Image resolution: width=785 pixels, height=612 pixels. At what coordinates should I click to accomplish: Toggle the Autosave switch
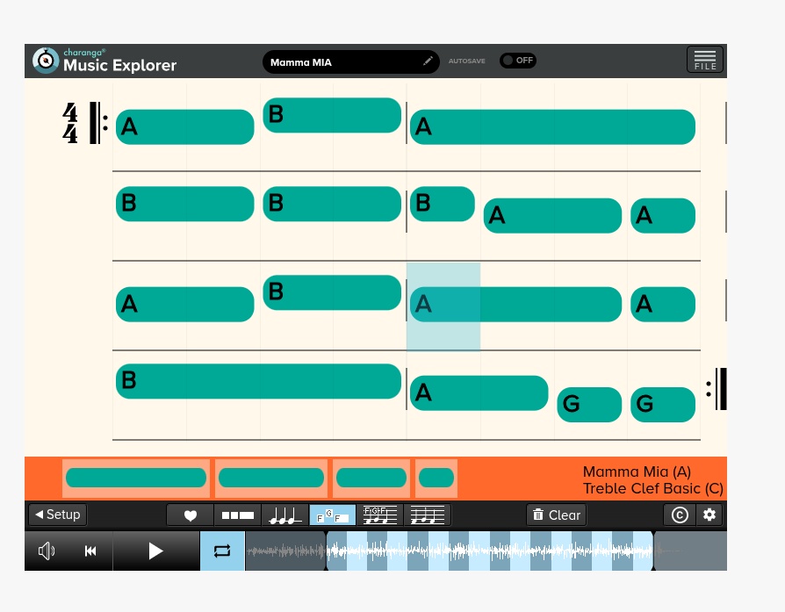coord(517,61)
